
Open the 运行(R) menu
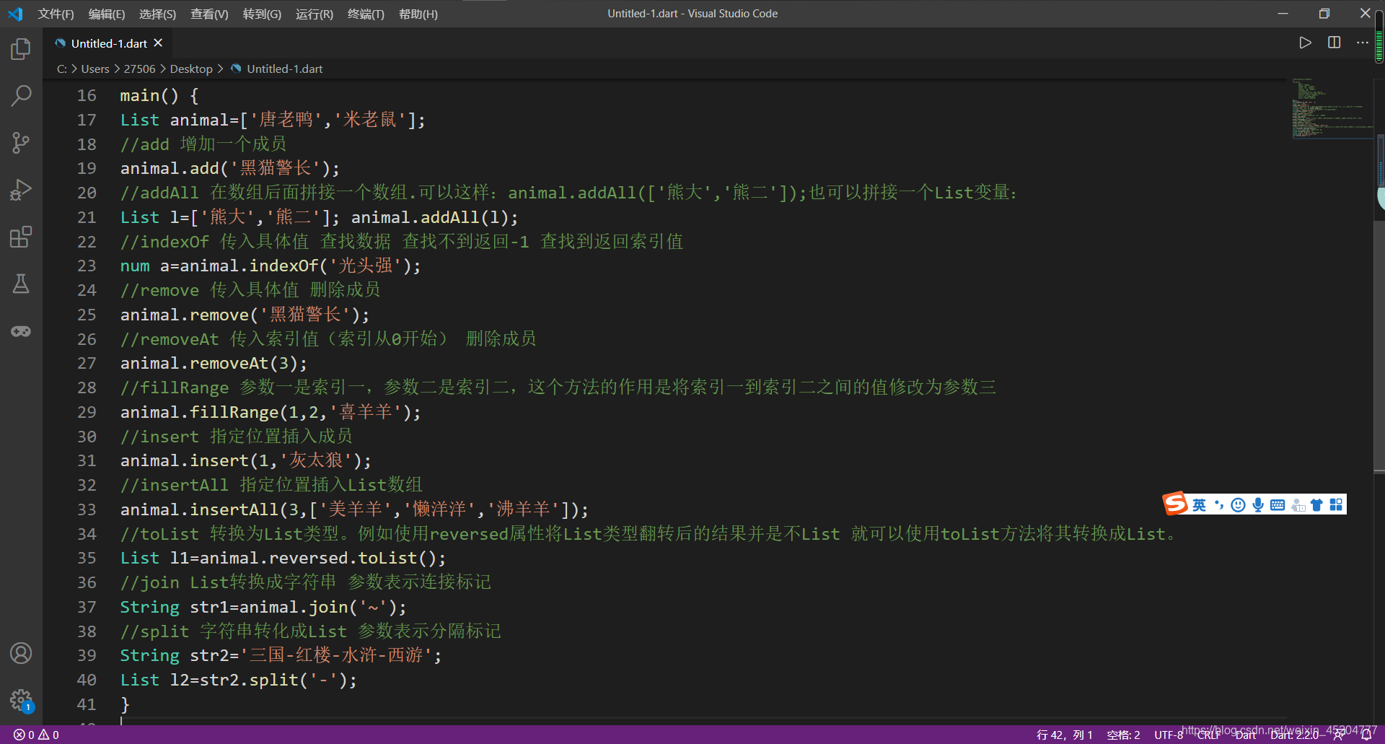315,14
